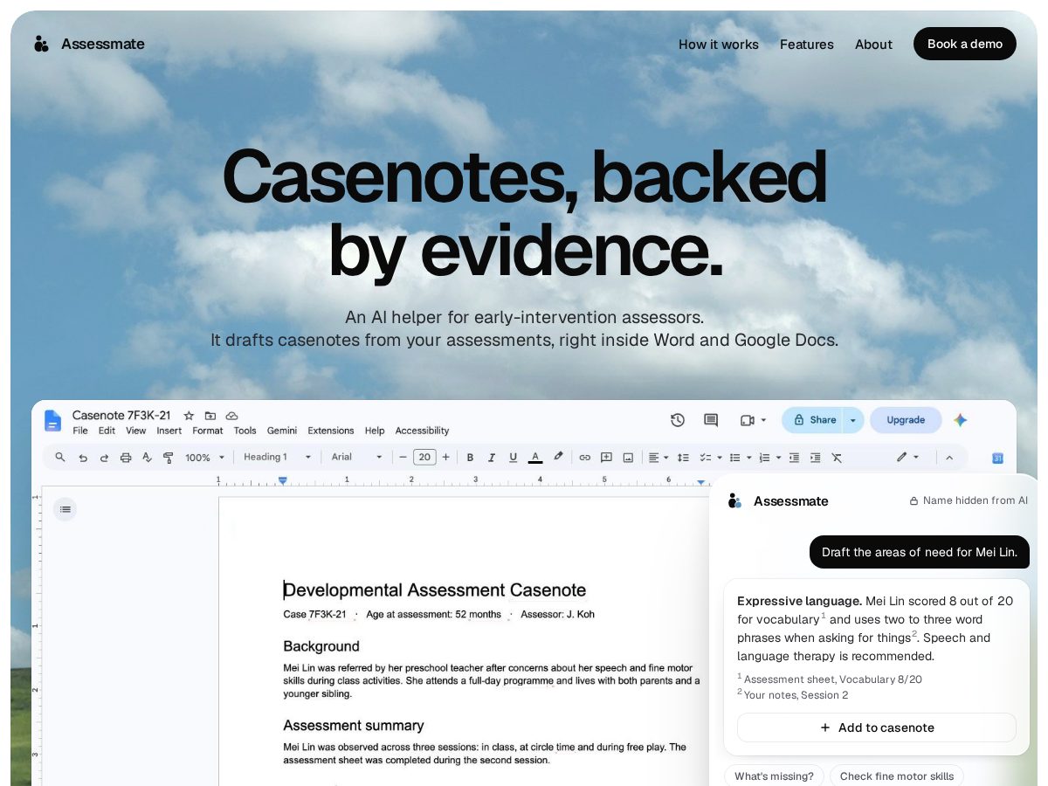Open version history clock icon

[x=678, y=420]
